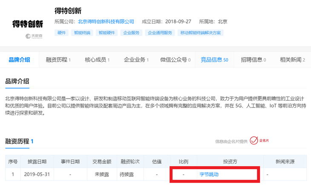Click the 比例 column header
311x187 pixels.
[184, 161]
